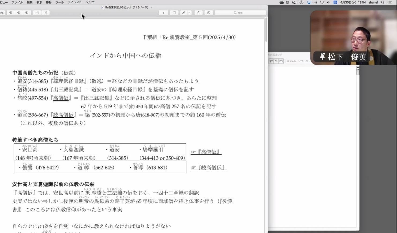Open the ヘルプ menu
This screenshot has height=233, width=397.
pyautogui.click(x=90, y=2)
